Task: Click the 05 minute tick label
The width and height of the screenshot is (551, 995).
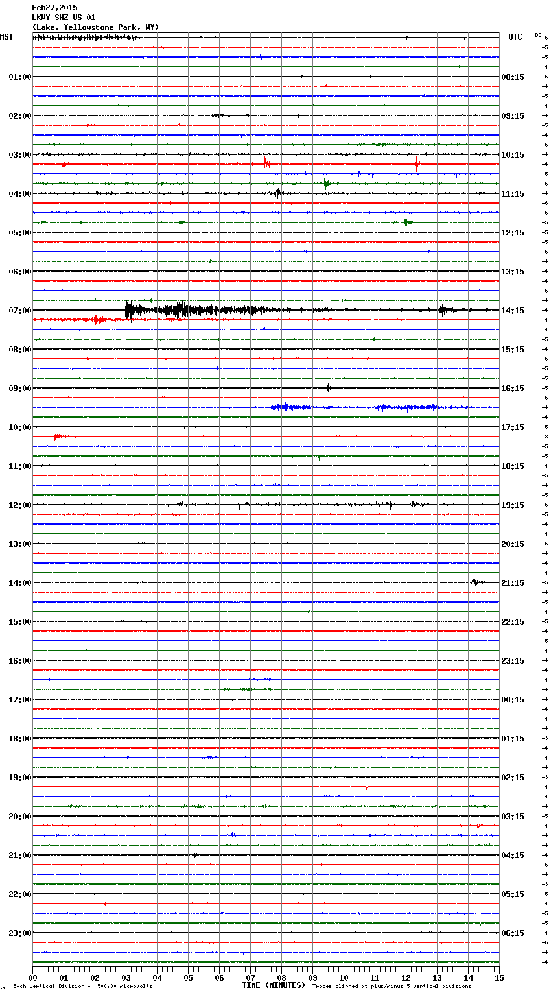Action: pyautogui.click(x=188, y=978)
